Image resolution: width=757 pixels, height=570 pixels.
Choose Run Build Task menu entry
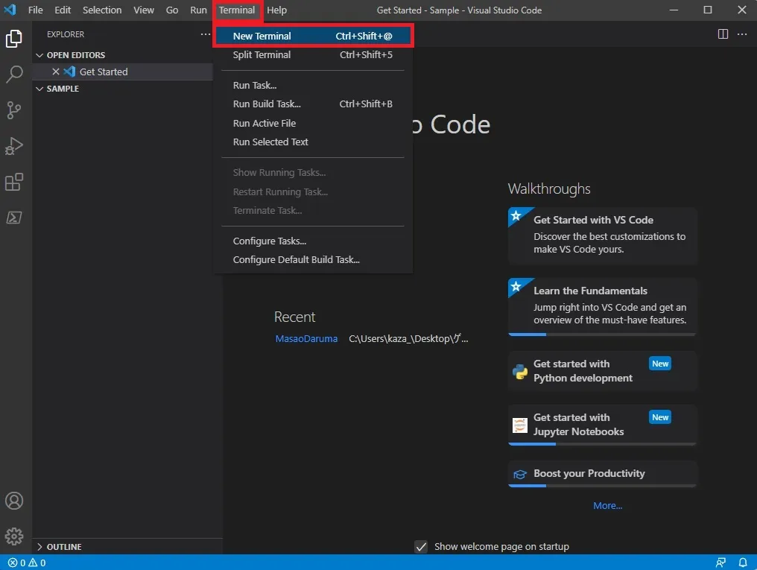[x=267, y=104]
